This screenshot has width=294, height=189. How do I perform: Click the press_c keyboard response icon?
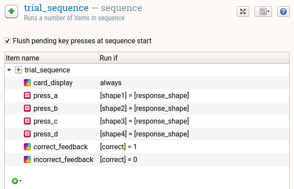click(27, 121)
